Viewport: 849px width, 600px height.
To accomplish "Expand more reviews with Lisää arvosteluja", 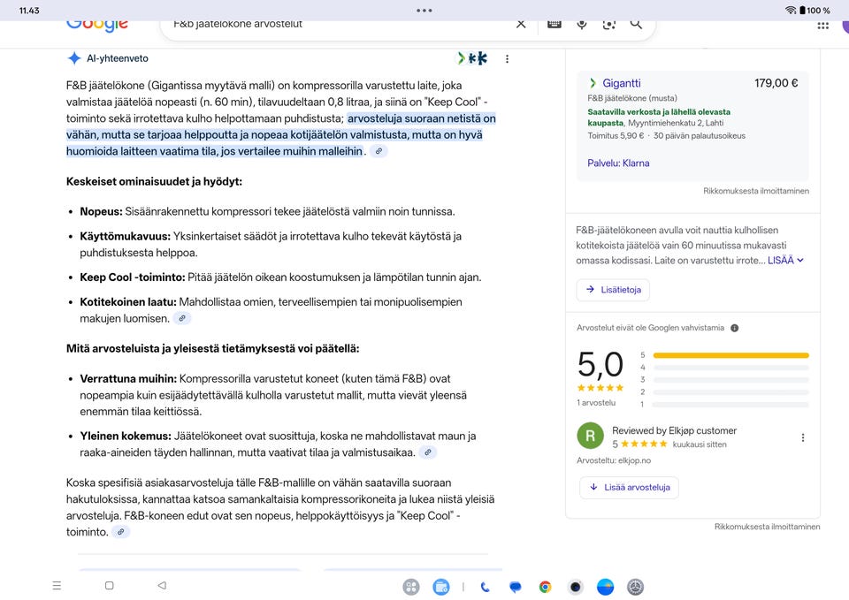I will click(629, 487).
